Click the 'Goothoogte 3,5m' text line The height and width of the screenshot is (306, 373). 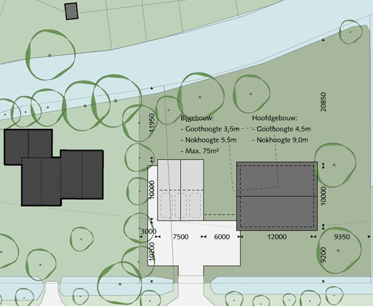tap(210, 129)
